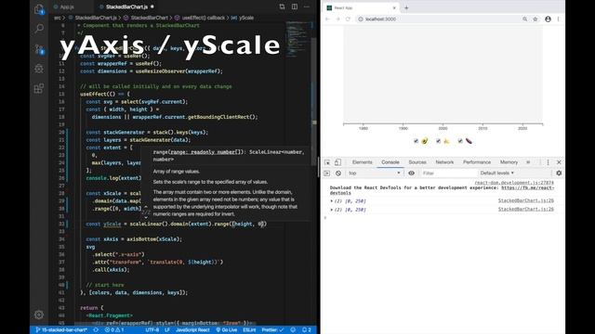View site information icon beside localhost:3000
The image size is (595, 334).
click(x=361, y=19)
